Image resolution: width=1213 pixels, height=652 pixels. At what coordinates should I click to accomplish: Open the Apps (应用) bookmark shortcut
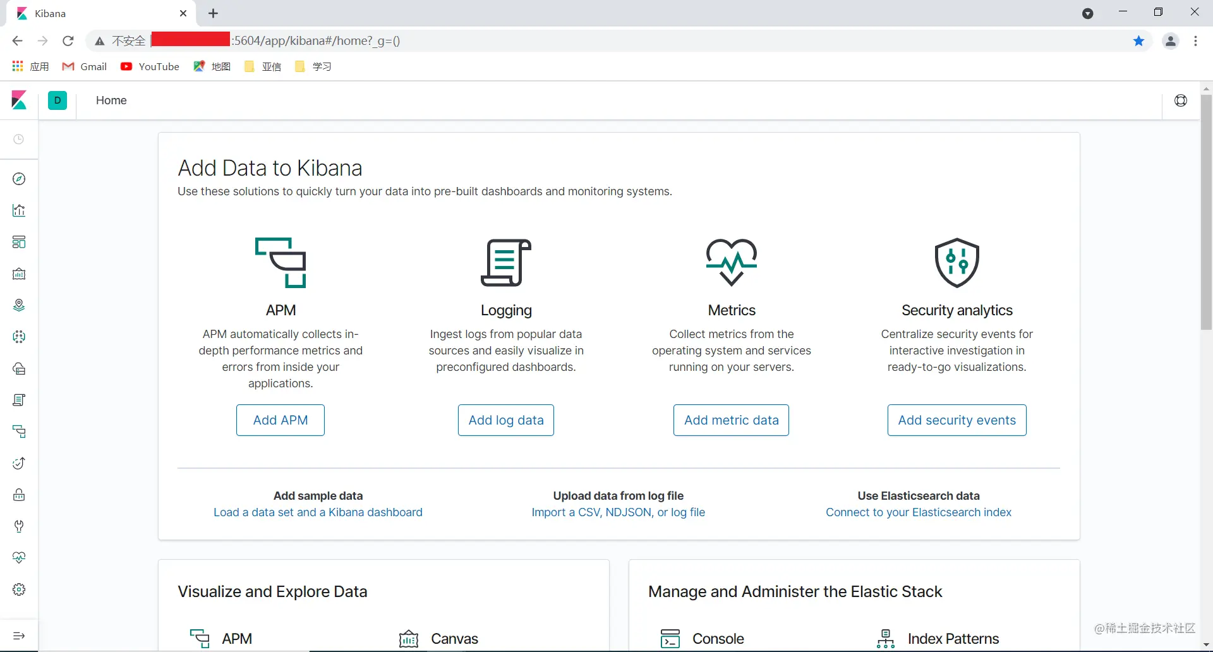coord(30,66)
